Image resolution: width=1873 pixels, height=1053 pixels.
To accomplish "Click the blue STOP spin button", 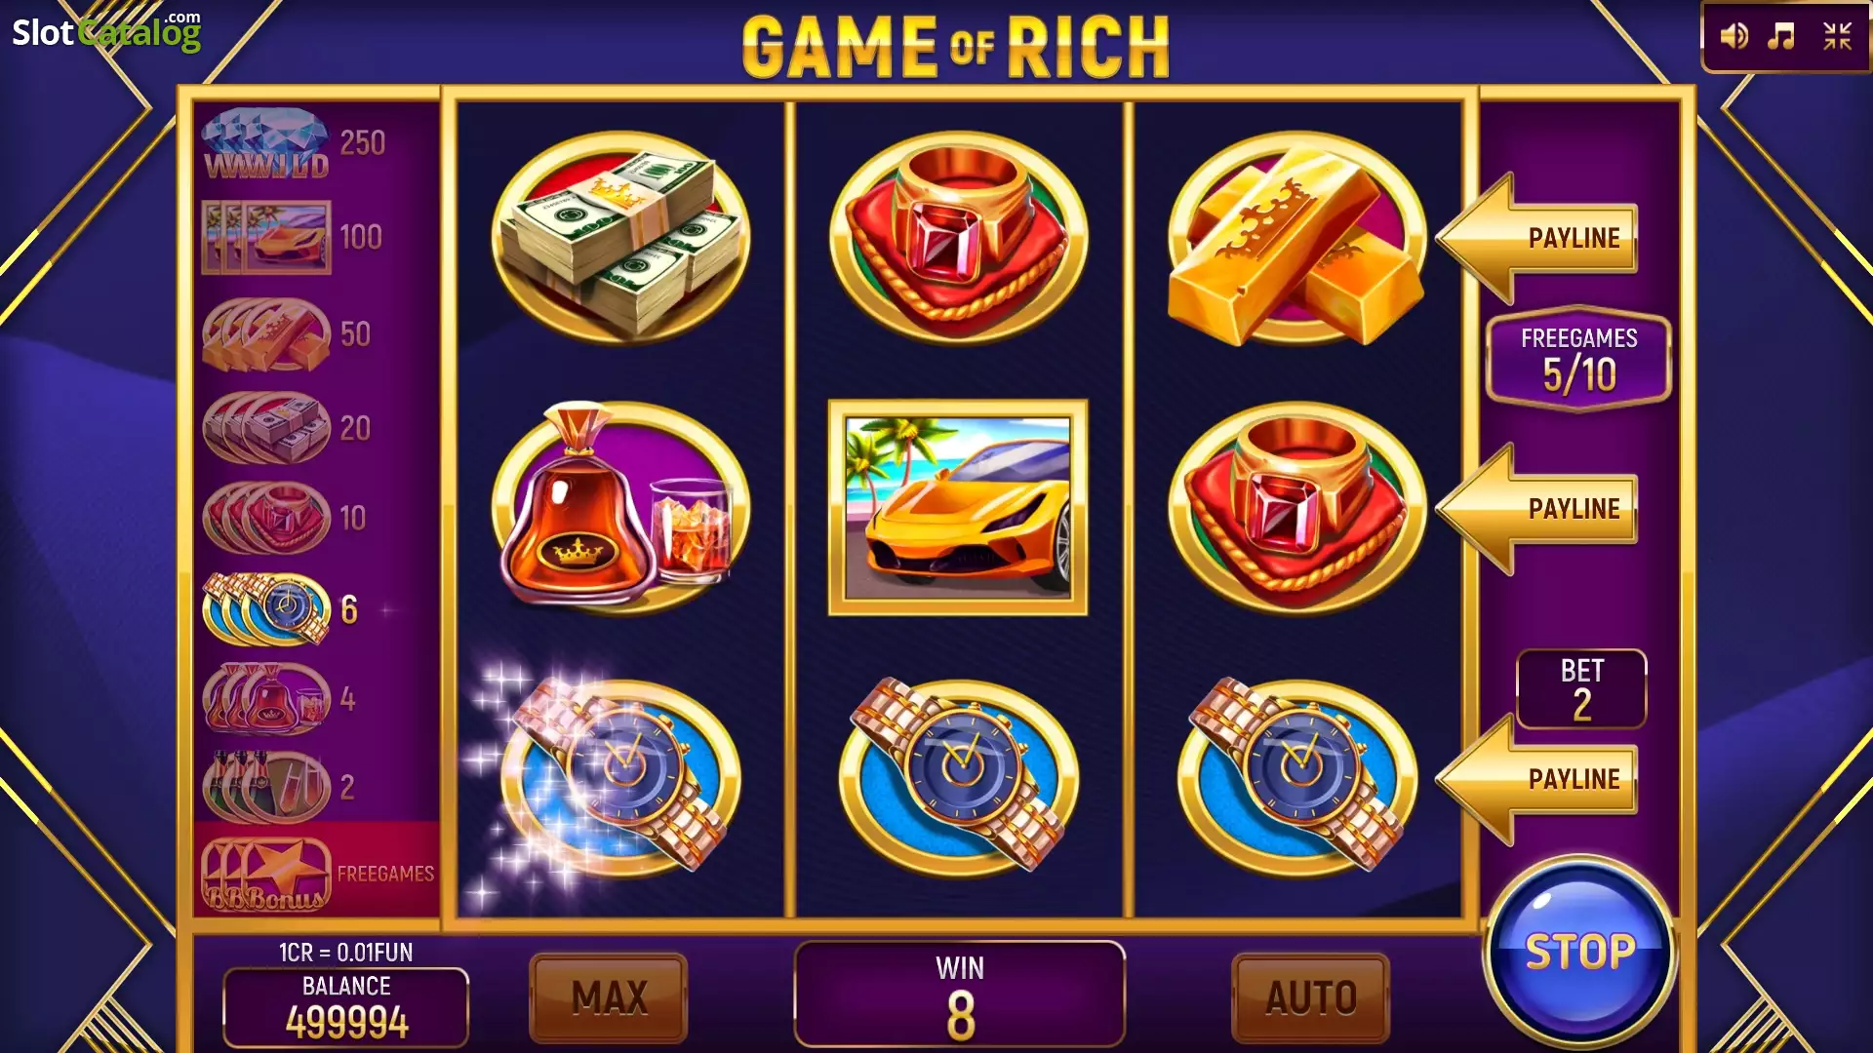I will click(x=1579, y=952).
